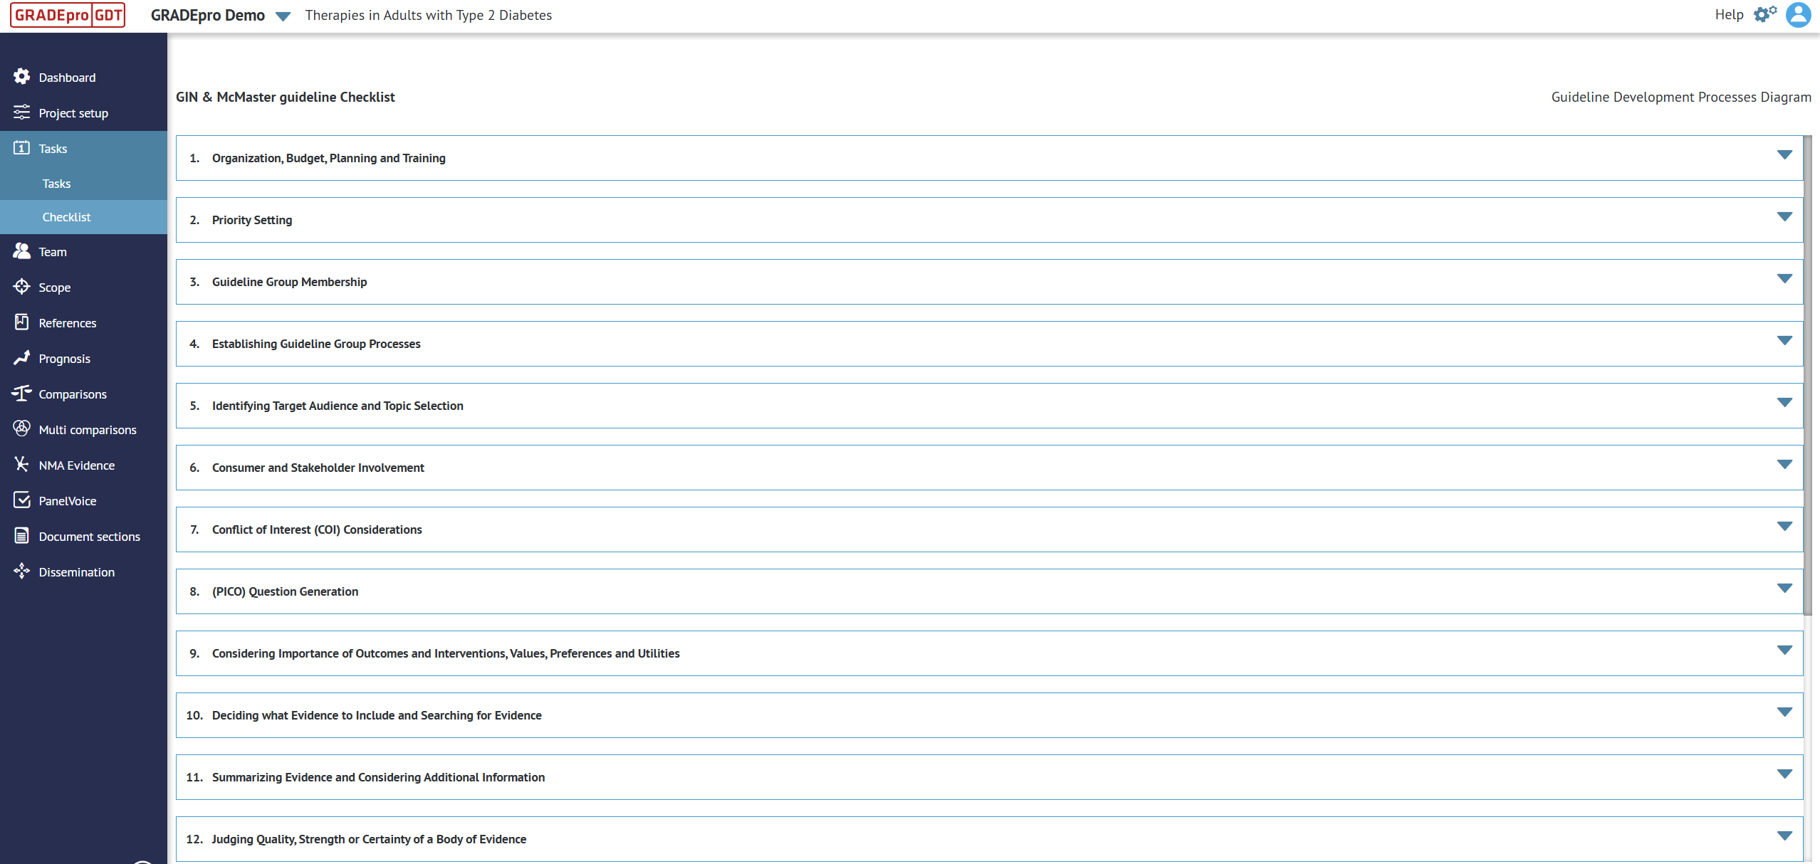Image resolution: width=1820 pixels, height=864 pixels.
Task: Expand Deciding what Evidence to Include arrow
Action: (x=1784, y=712)
